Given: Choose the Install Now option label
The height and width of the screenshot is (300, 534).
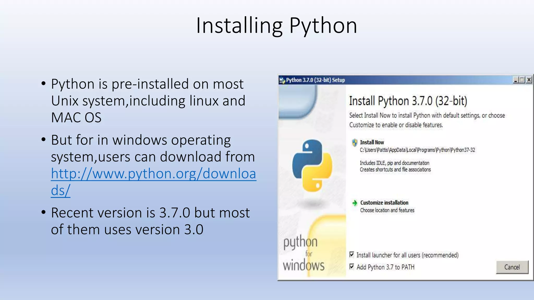Looking at the screenshot, I should pyautogui.click(x=372, y=142).
